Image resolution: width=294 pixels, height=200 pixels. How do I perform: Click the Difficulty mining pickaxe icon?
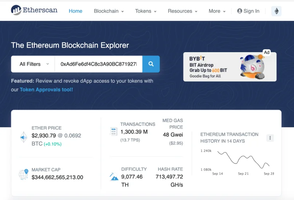coord(114,177)
